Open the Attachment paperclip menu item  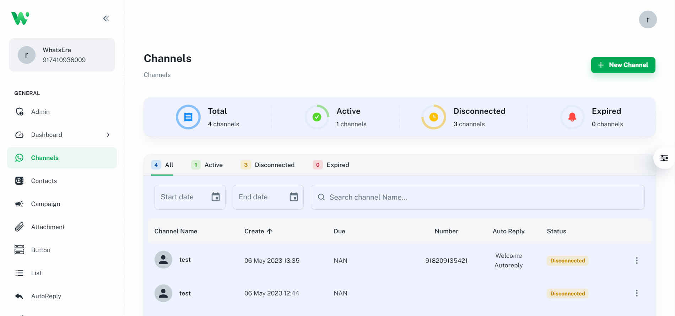coord(48,227)
